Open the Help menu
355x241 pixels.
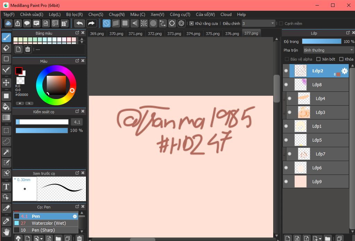[241, 15]
